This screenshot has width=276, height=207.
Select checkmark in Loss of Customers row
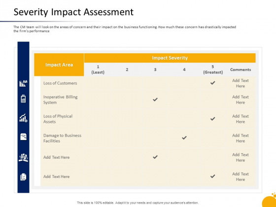[212, 83]
